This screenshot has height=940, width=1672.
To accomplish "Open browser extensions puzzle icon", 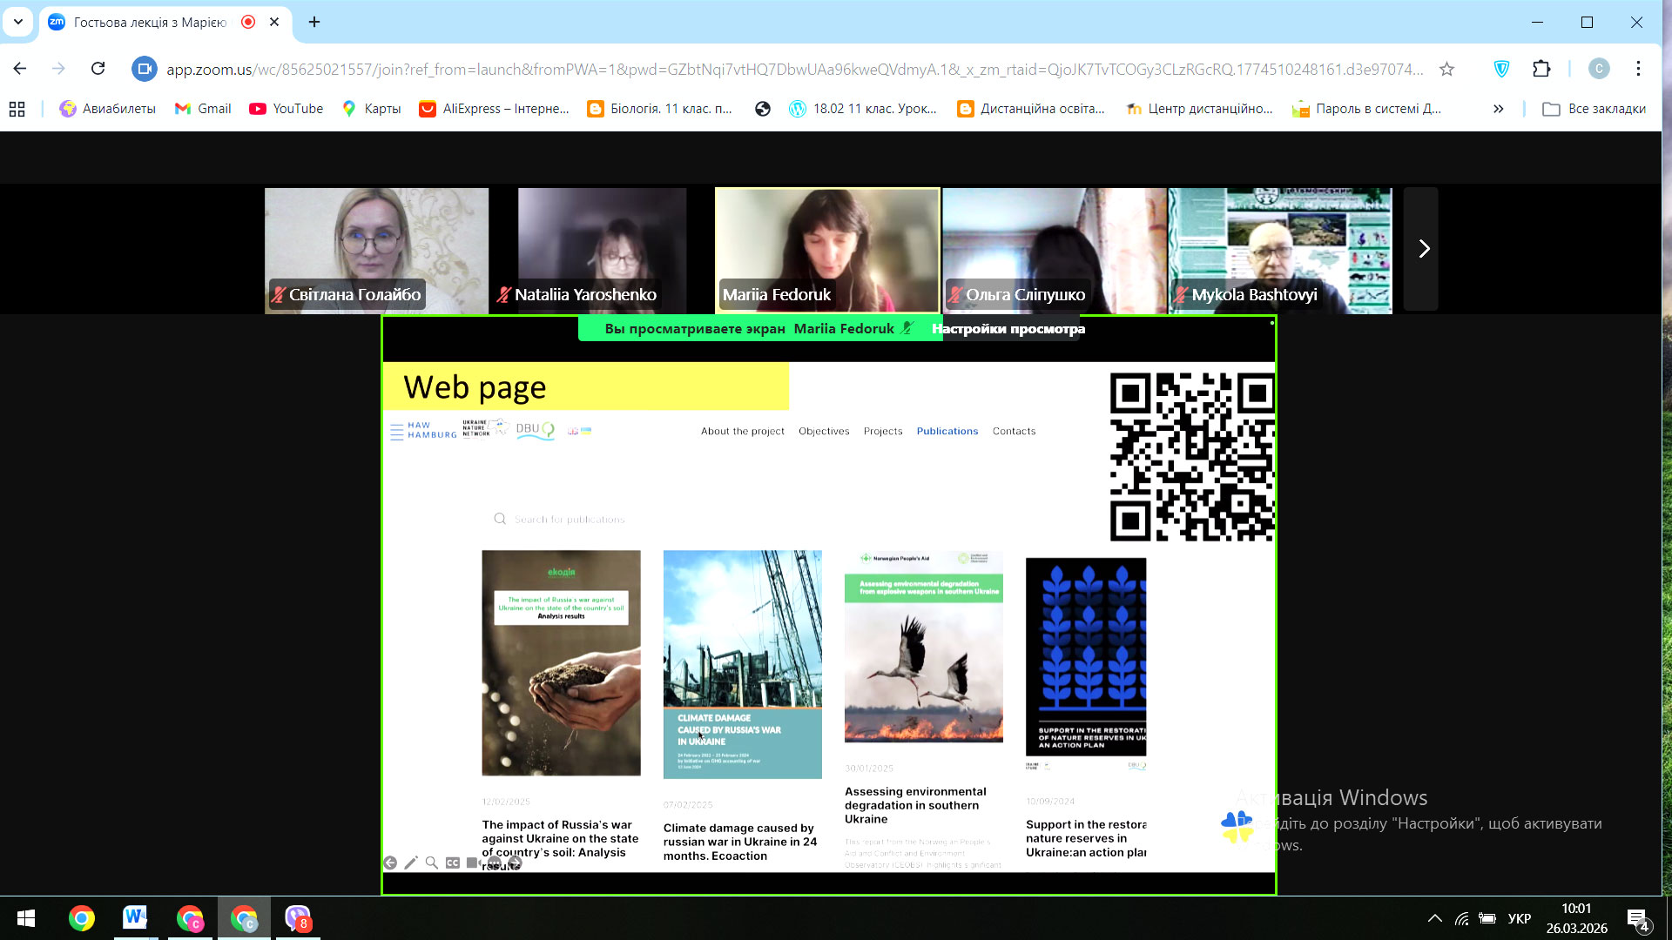I will [1541, 70].
